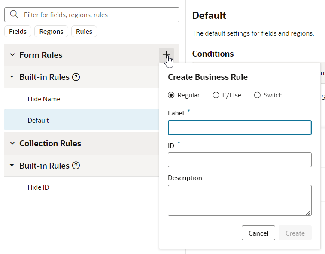Select the Hide ID collection rule
Viewport: 325px width, 254px height.
38,187
